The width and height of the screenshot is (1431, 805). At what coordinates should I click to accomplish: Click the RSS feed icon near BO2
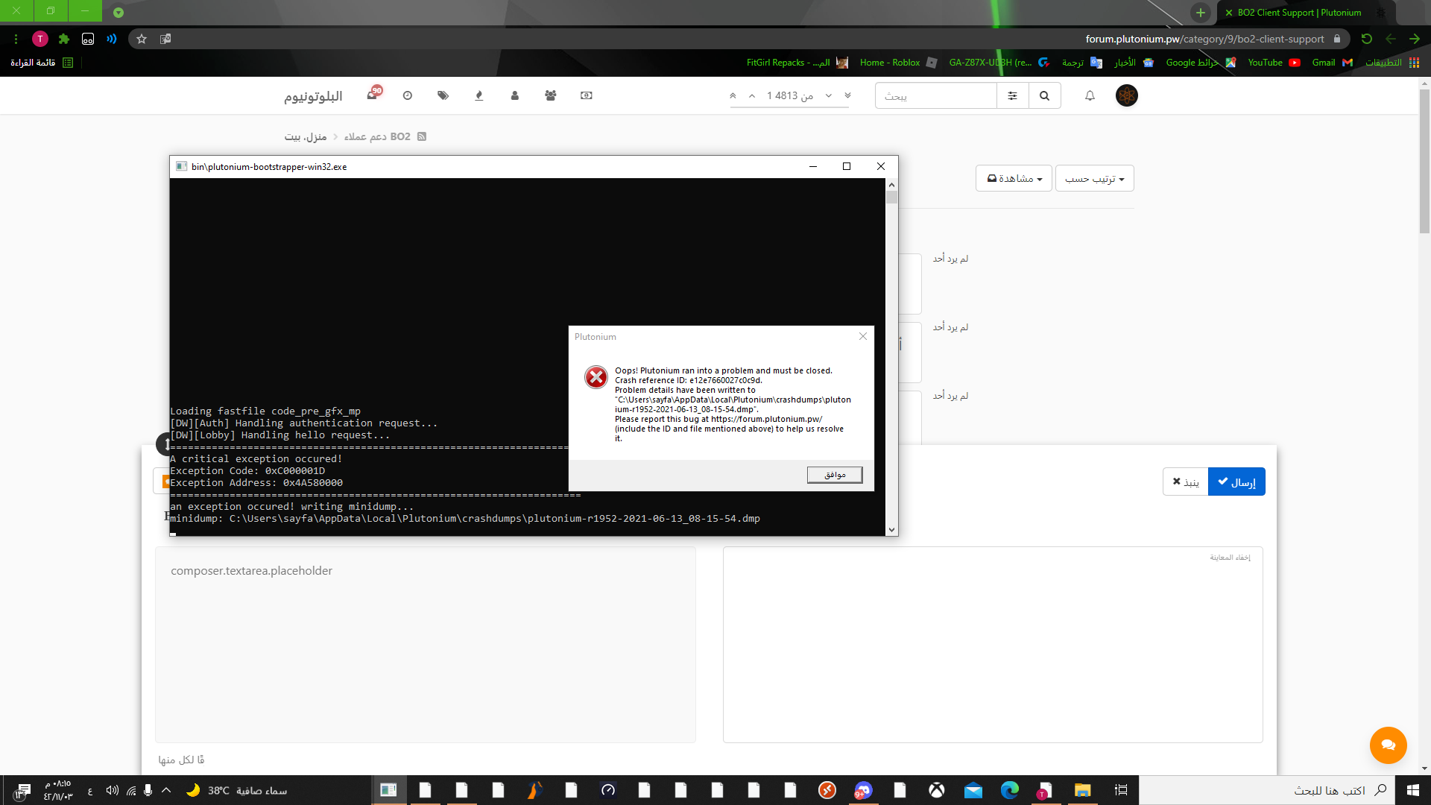(x=422, y=136)
